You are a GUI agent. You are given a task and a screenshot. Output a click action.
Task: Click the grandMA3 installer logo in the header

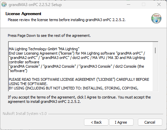pyautogui.click(x=156, y=18)
